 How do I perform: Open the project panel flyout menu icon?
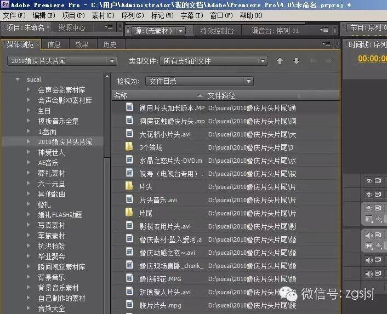point(109,26)
